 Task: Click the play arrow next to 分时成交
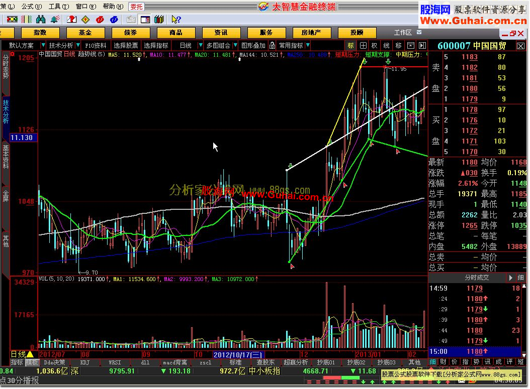tap(510, 278)
